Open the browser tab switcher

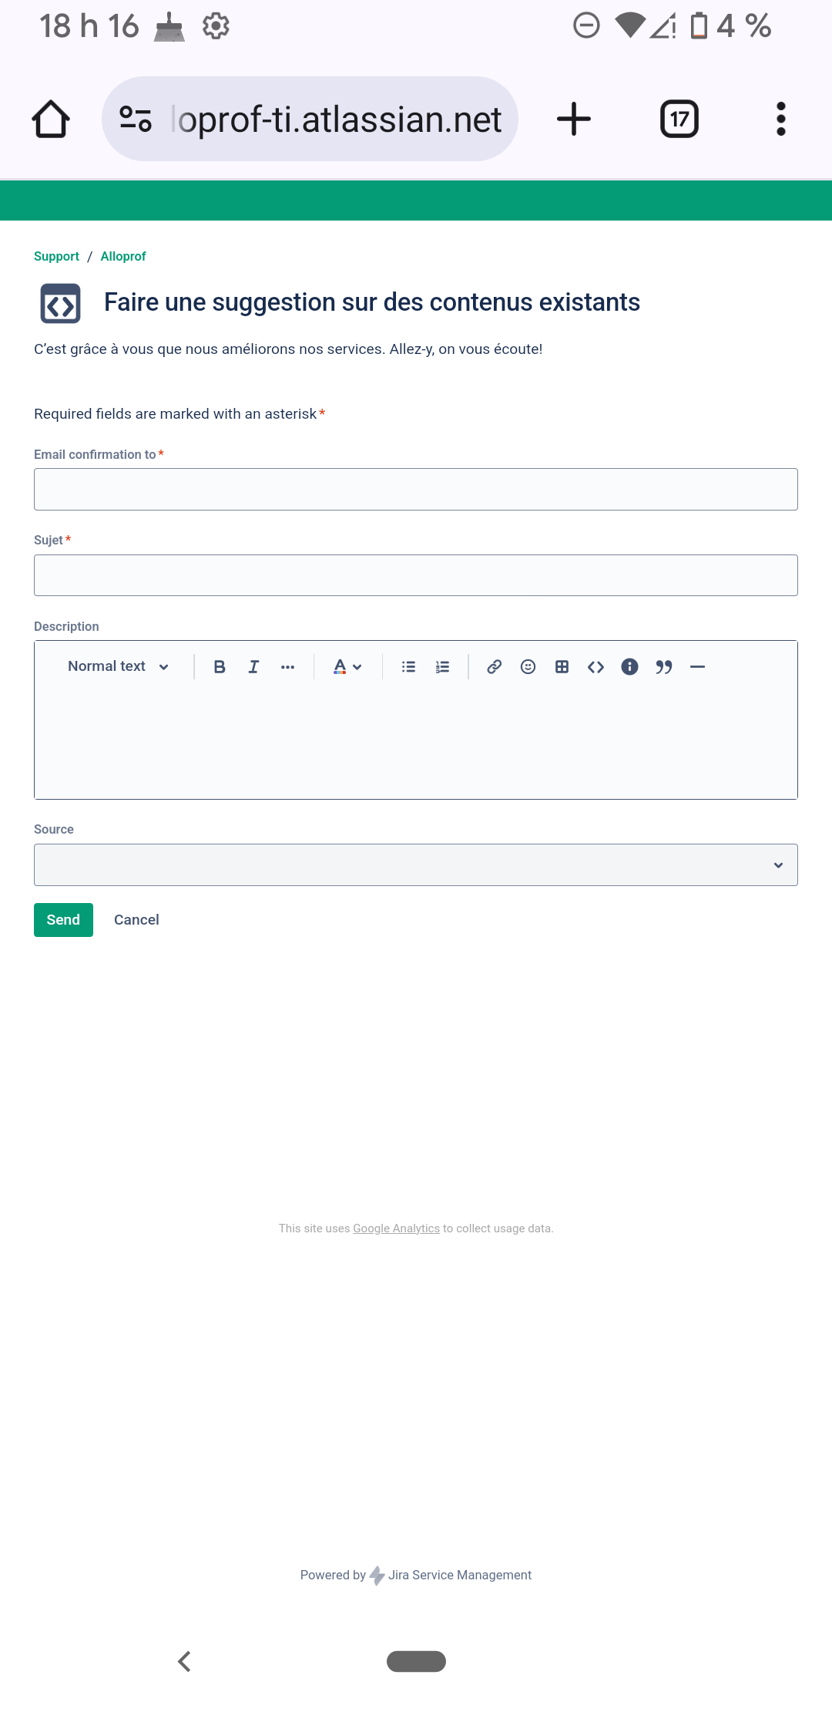(x=679, y=119)
